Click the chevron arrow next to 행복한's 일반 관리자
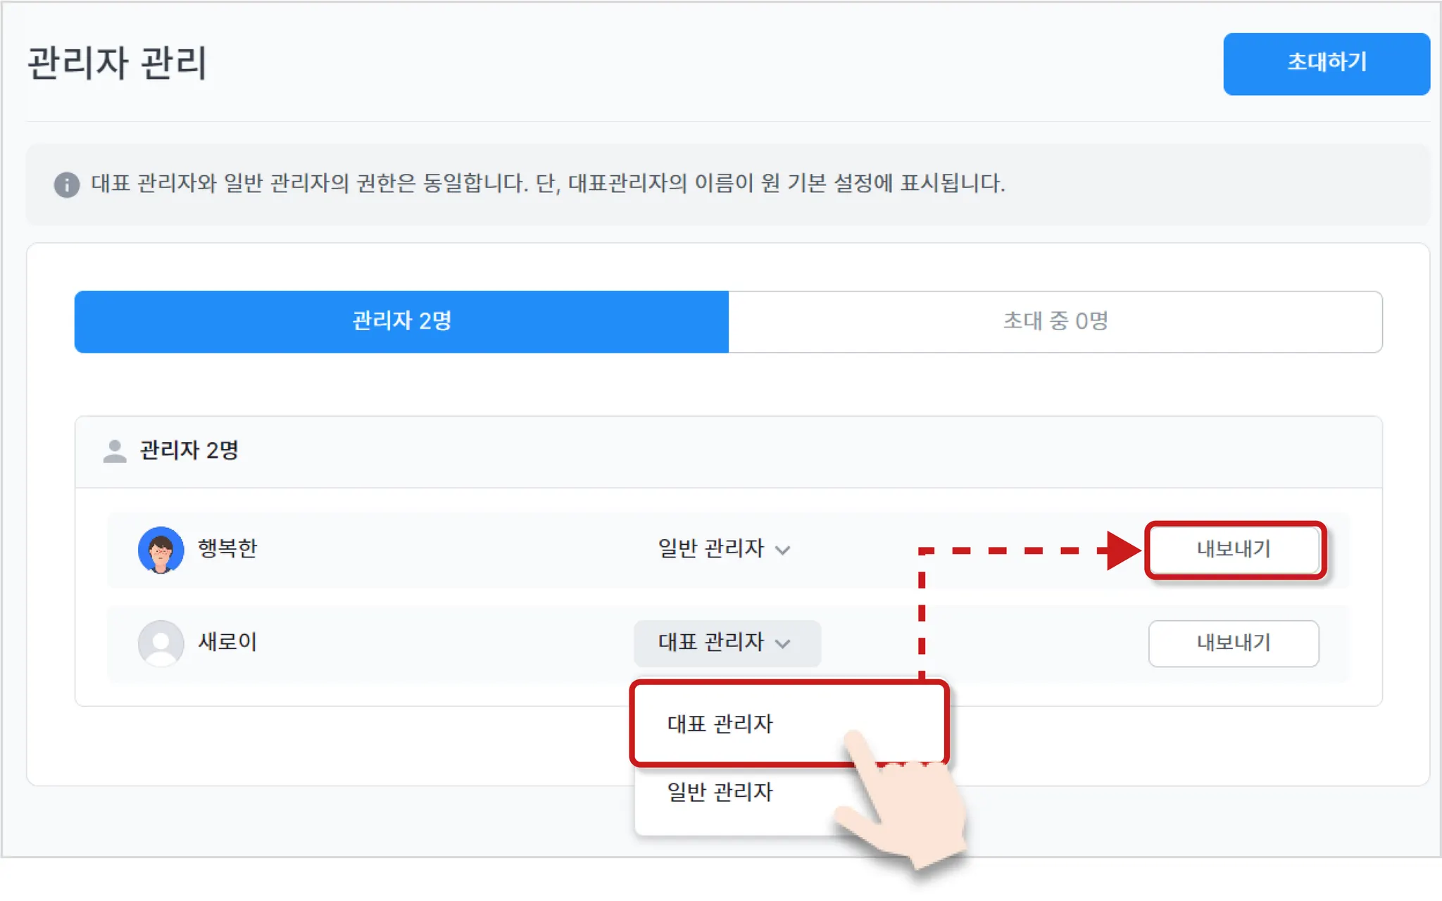Image resolution: width=1442 pixels, height=901 pixels. (x=782, y=550)
